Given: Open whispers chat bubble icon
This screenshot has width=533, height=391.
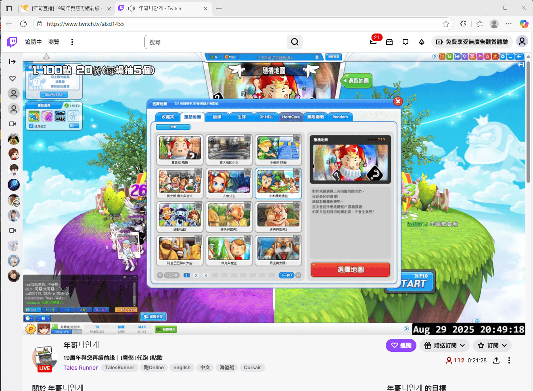Looking at the screenshot, I should pyautogui.click(x=405, y=42).
